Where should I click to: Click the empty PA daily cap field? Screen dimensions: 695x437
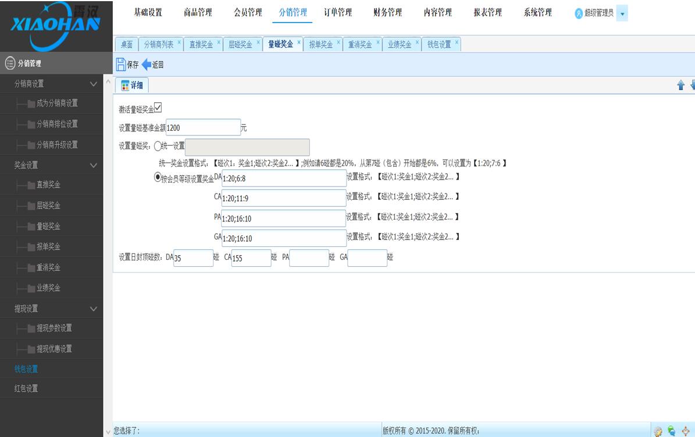(x=309, y=257)
